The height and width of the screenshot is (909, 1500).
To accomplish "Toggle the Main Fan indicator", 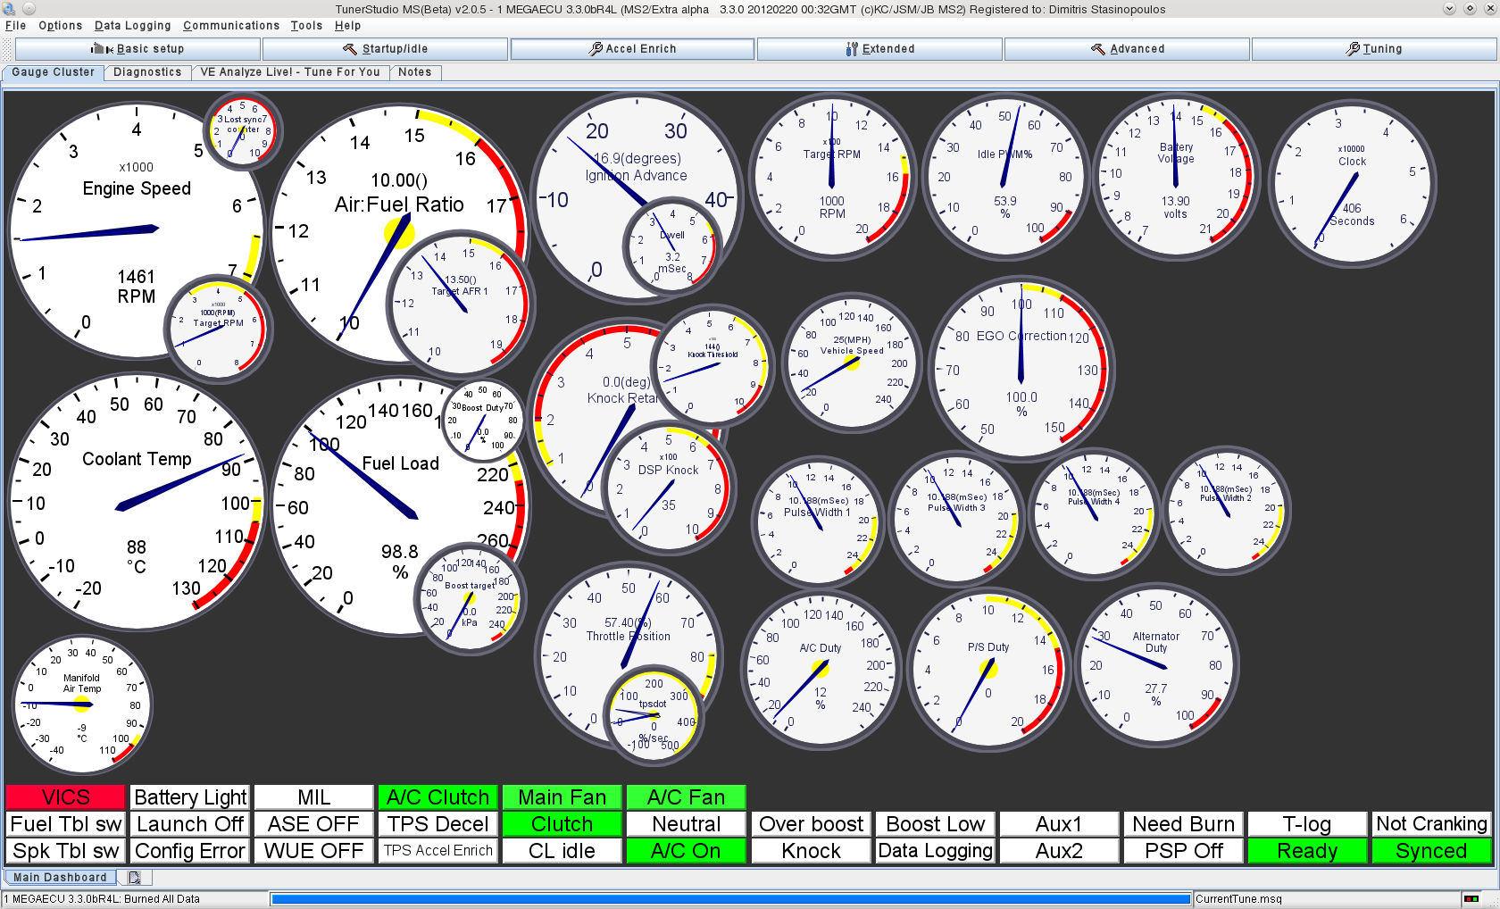I will click(x=562, y=796).
